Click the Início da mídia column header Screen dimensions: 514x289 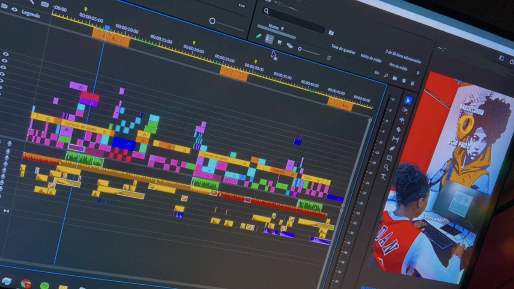point(371,58)
